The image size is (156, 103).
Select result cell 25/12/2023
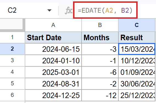137,95
